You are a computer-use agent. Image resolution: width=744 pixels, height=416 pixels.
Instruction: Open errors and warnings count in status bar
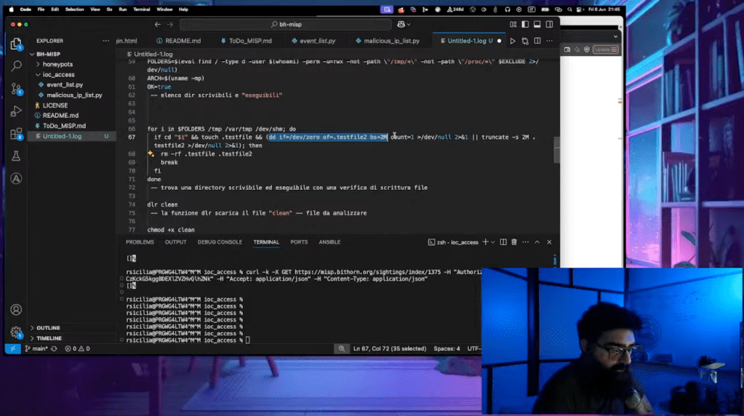tap(77, 348)
